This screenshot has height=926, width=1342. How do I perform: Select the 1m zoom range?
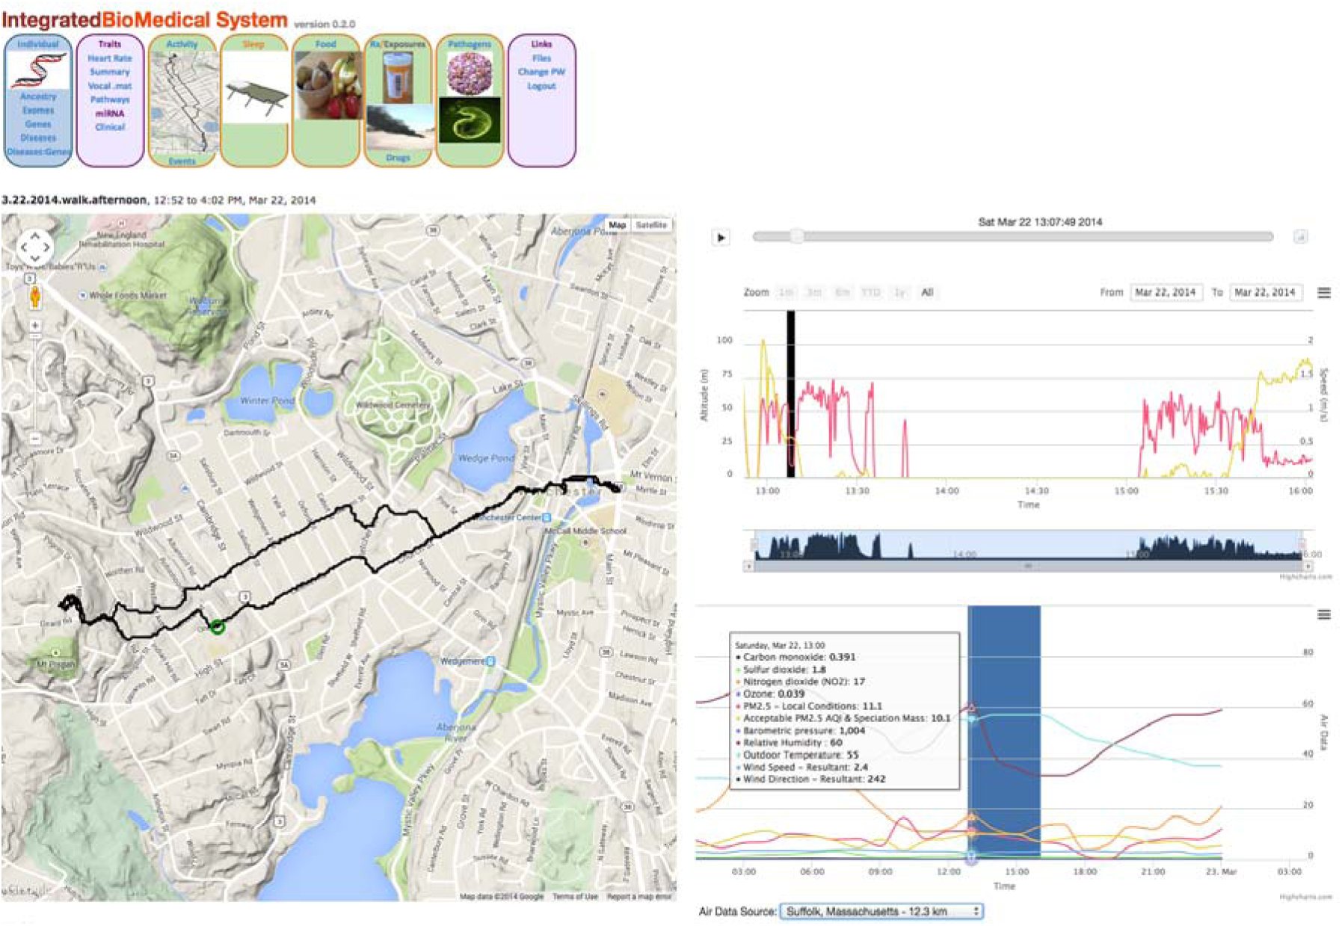tap(786, 292)
